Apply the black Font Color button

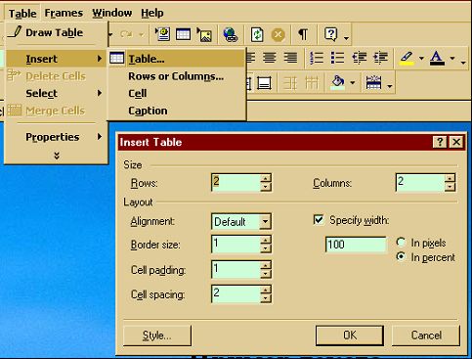tap(437, 58)
